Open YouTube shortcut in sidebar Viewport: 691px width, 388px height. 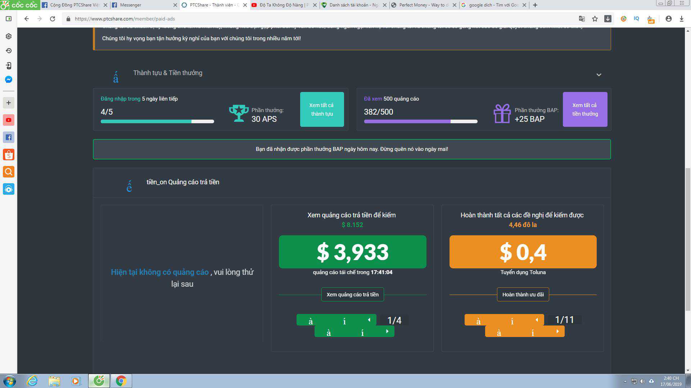click(x=9, y=120)
